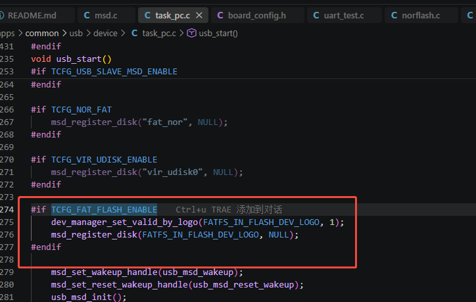The width and height of the screenshot is (476, 302).
Task: Open the norflash.c tab
Action: coord(421,16)
